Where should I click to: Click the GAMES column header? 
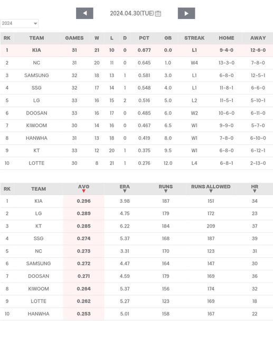pyautogui.click(x=74, y=38)
